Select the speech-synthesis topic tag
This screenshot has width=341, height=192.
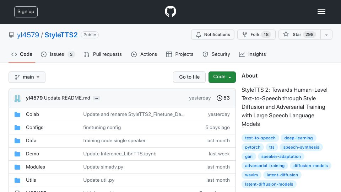(x=301, y=147)
